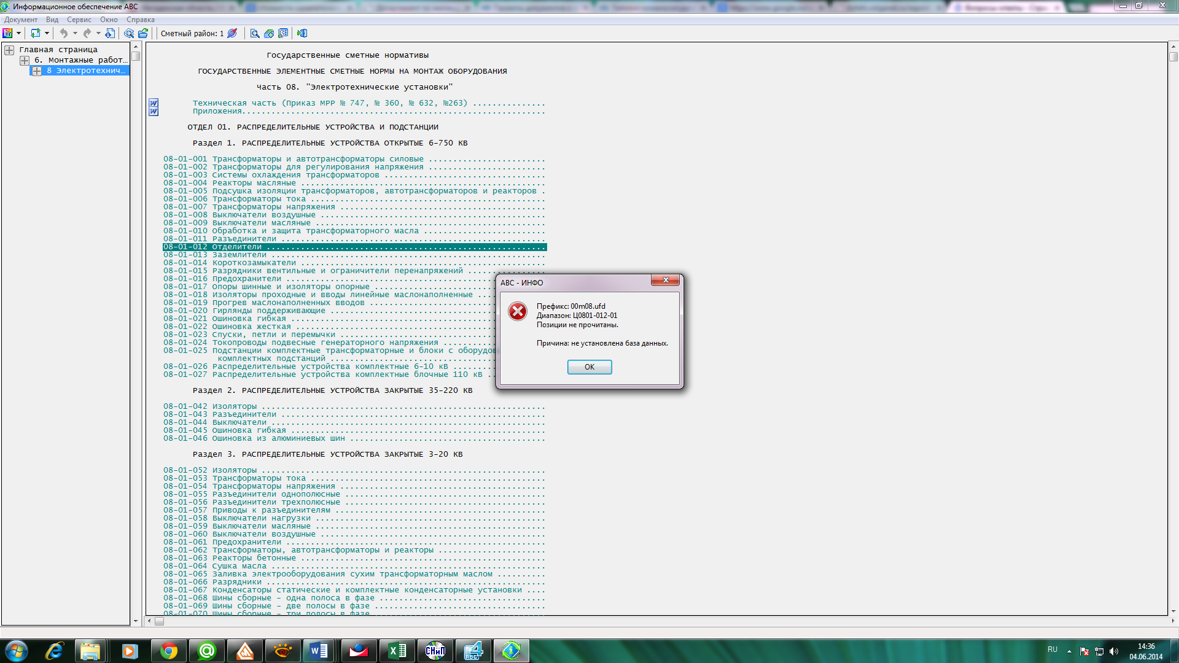This screenshot has width=1179, height=663.
Task: Expand the Главная страница tree node
Action: (9, 50)
